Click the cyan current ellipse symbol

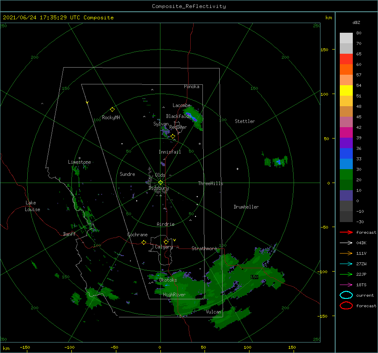click(x=346, y=295)
